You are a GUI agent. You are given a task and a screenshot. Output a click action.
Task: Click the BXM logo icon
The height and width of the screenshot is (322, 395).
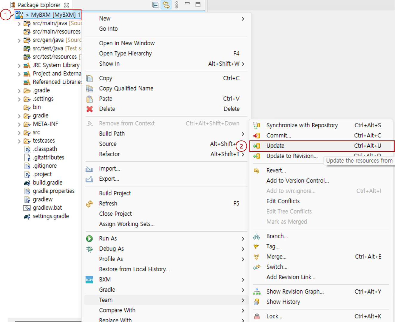90,280
